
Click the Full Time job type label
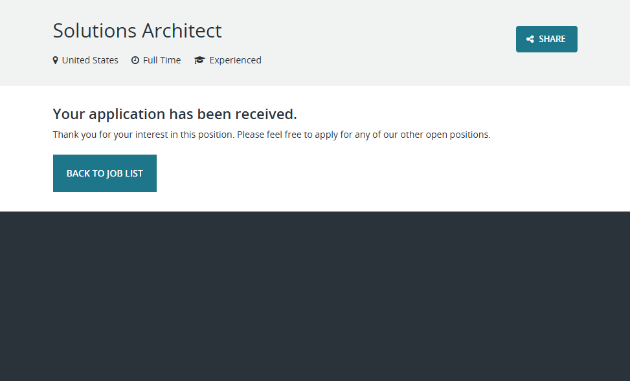tap(162, 60)
